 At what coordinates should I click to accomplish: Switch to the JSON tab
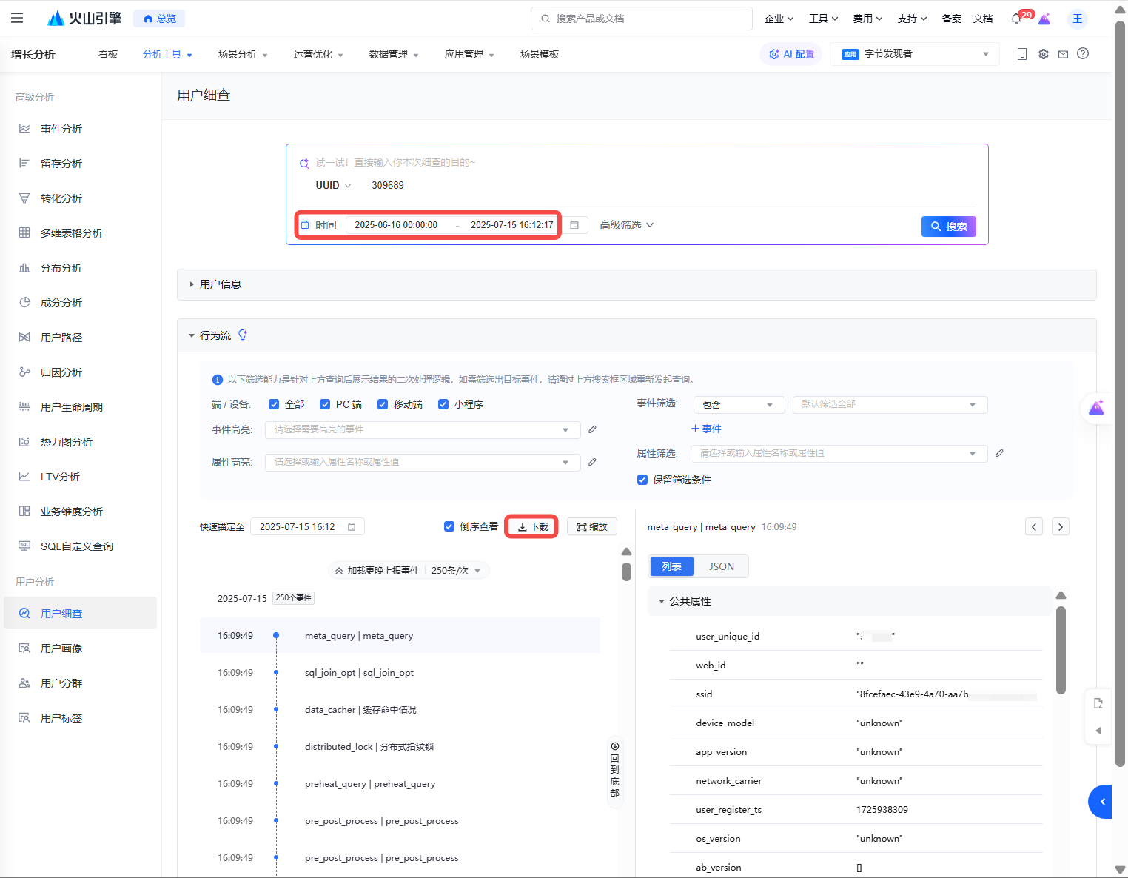click(x=721, y=566)
